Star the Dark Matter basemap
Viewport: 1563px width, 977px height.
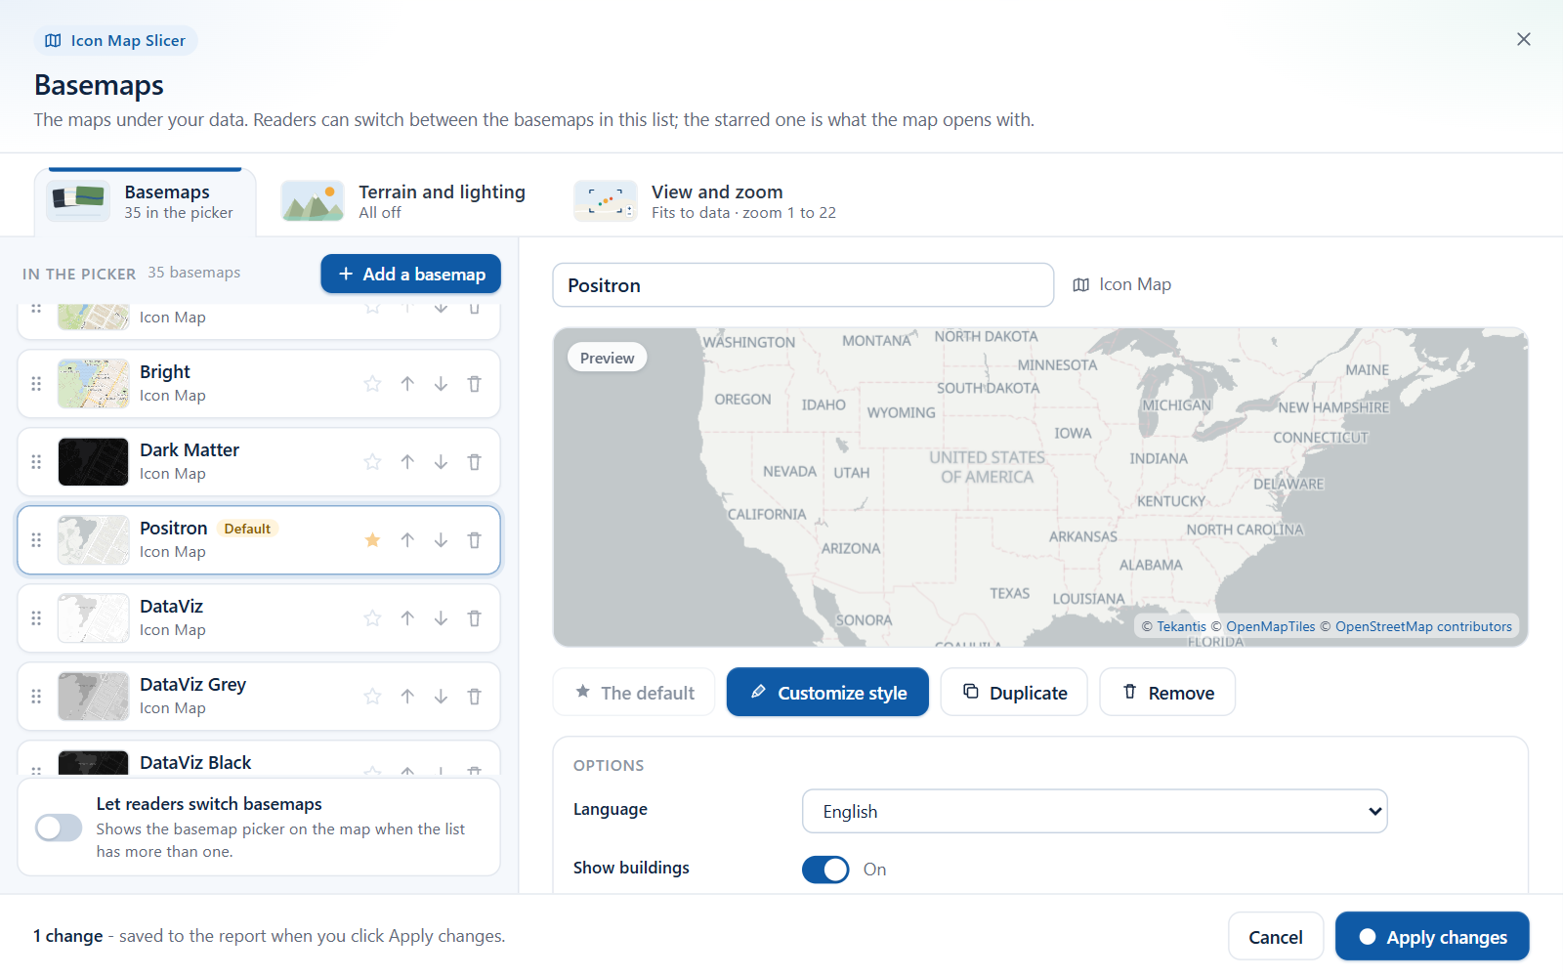point(372,462)
